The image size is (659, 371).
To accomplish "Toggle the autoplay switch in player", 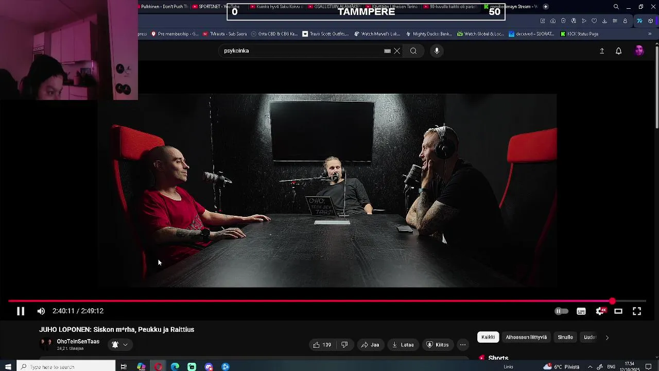I will coord(561,311).
